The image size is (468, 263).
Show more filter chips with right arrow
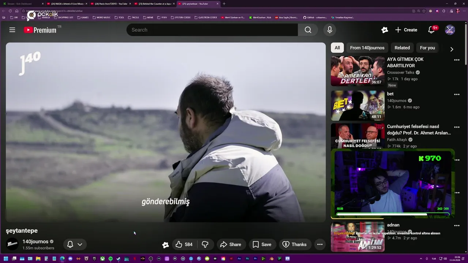pos(452,49)
